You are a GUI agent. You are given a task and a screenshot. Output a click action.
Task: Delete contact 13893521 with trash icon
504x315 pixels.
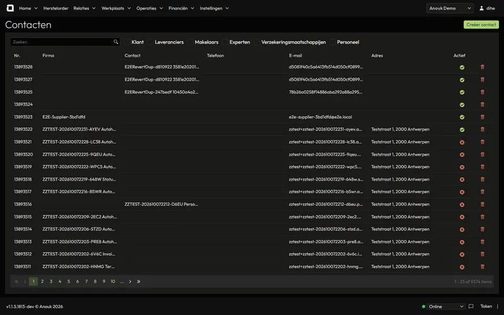(482, 142)
